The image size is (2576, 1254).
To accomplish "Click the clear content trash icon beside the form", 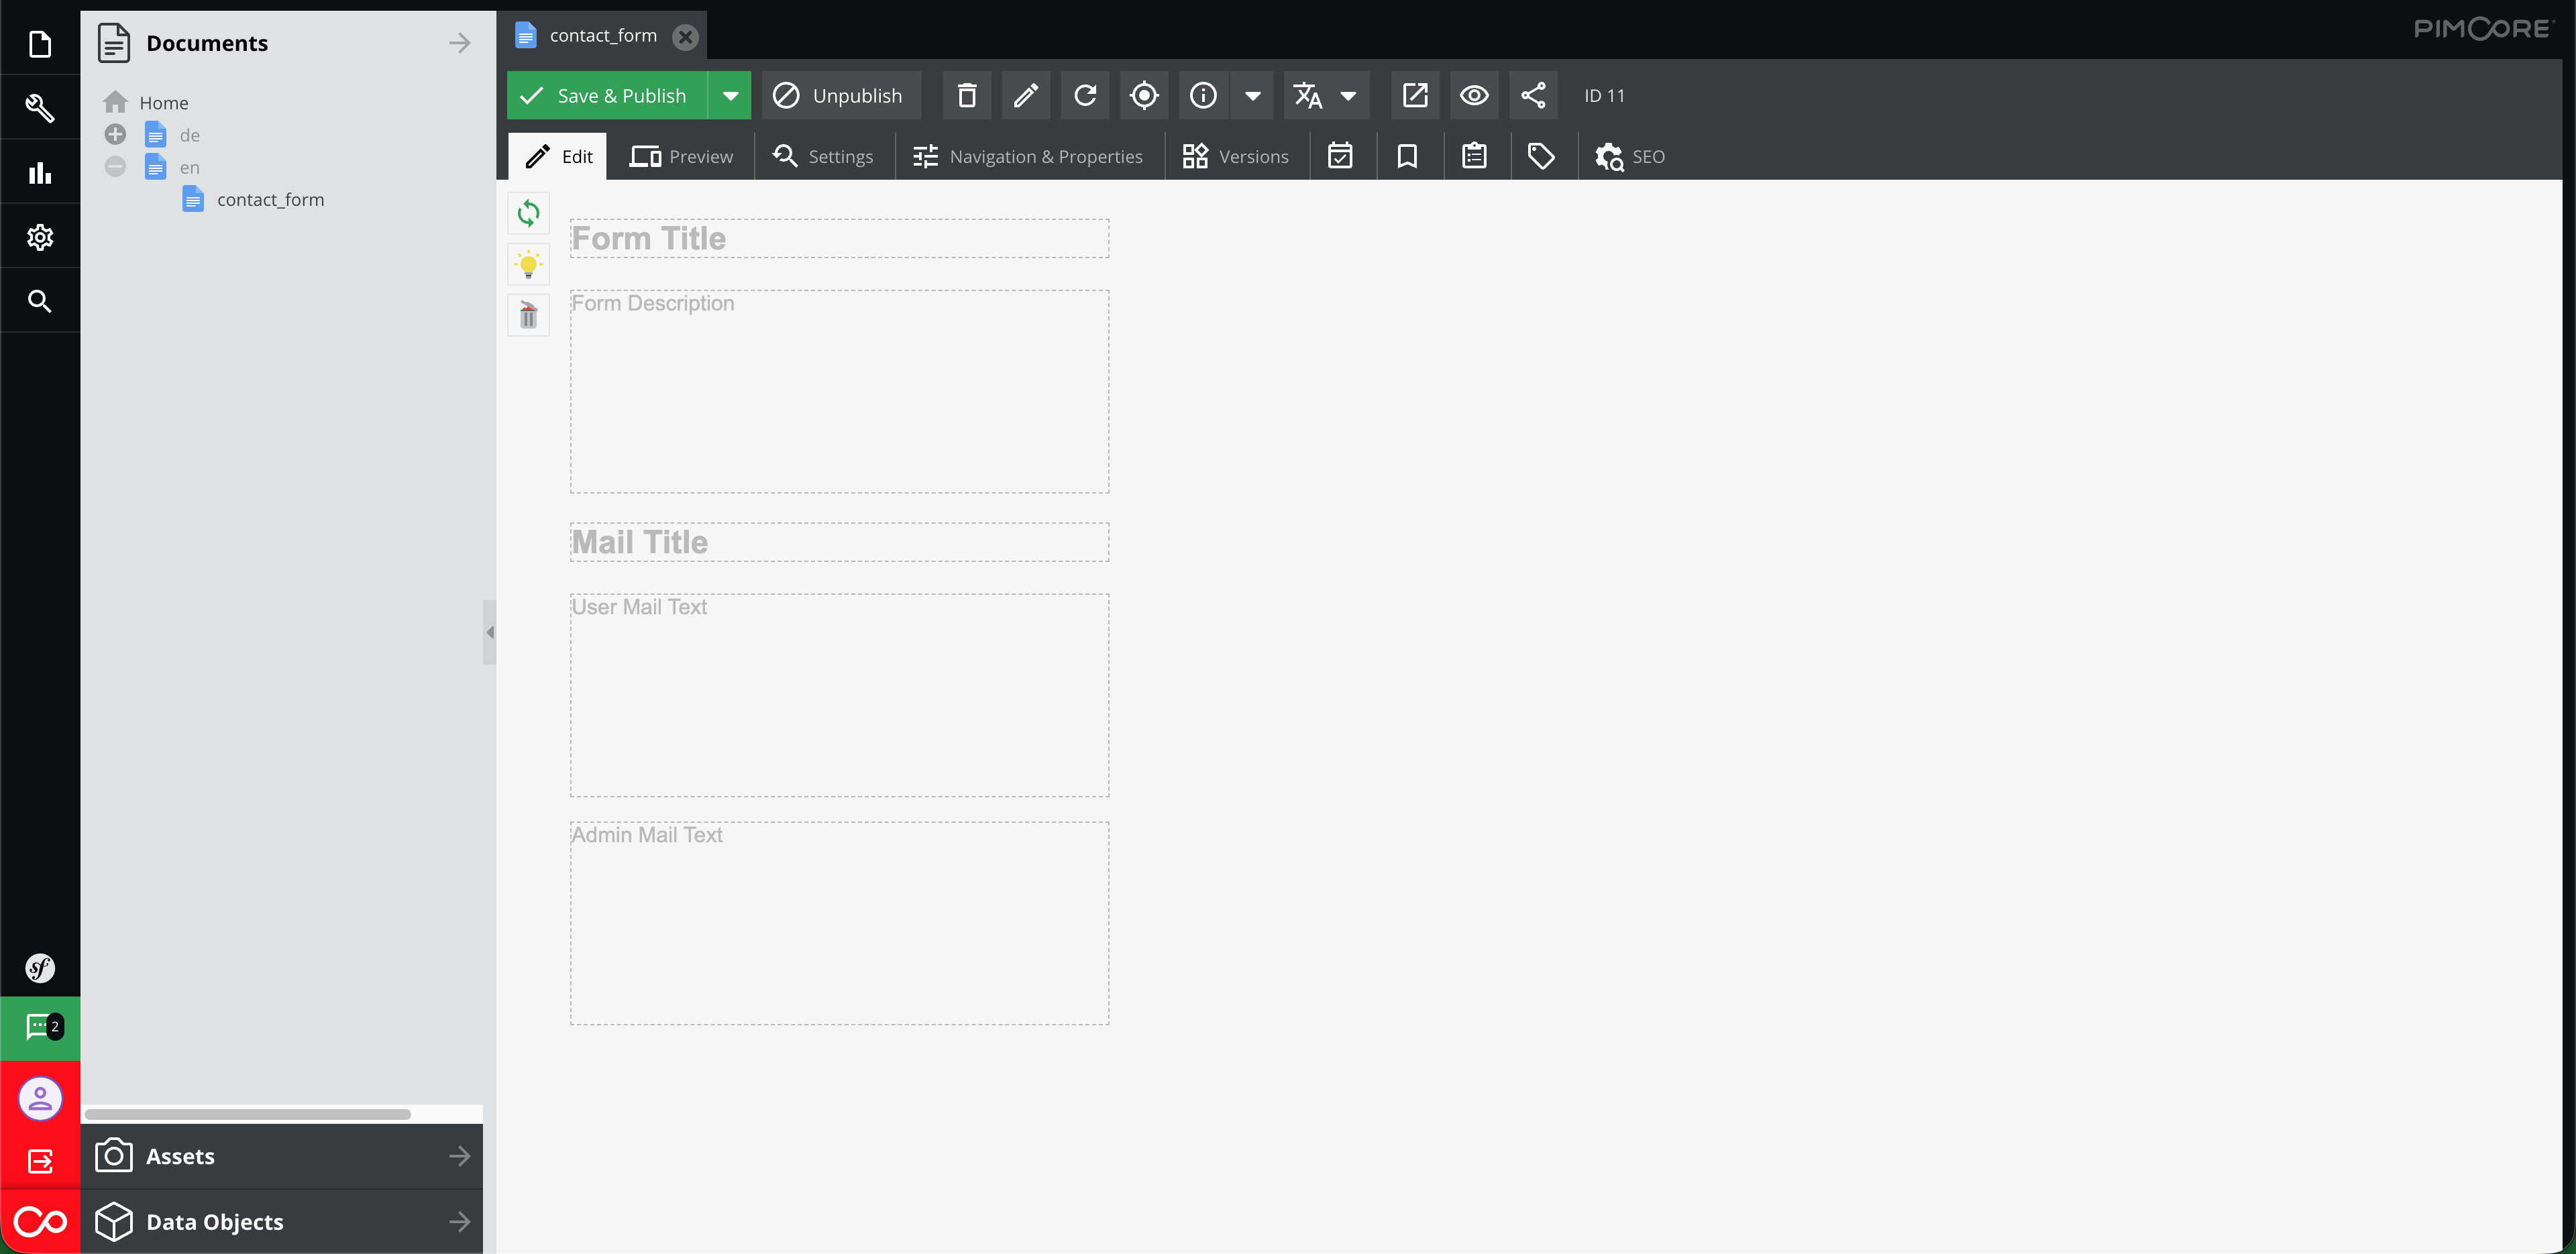I will coord(528,315).
